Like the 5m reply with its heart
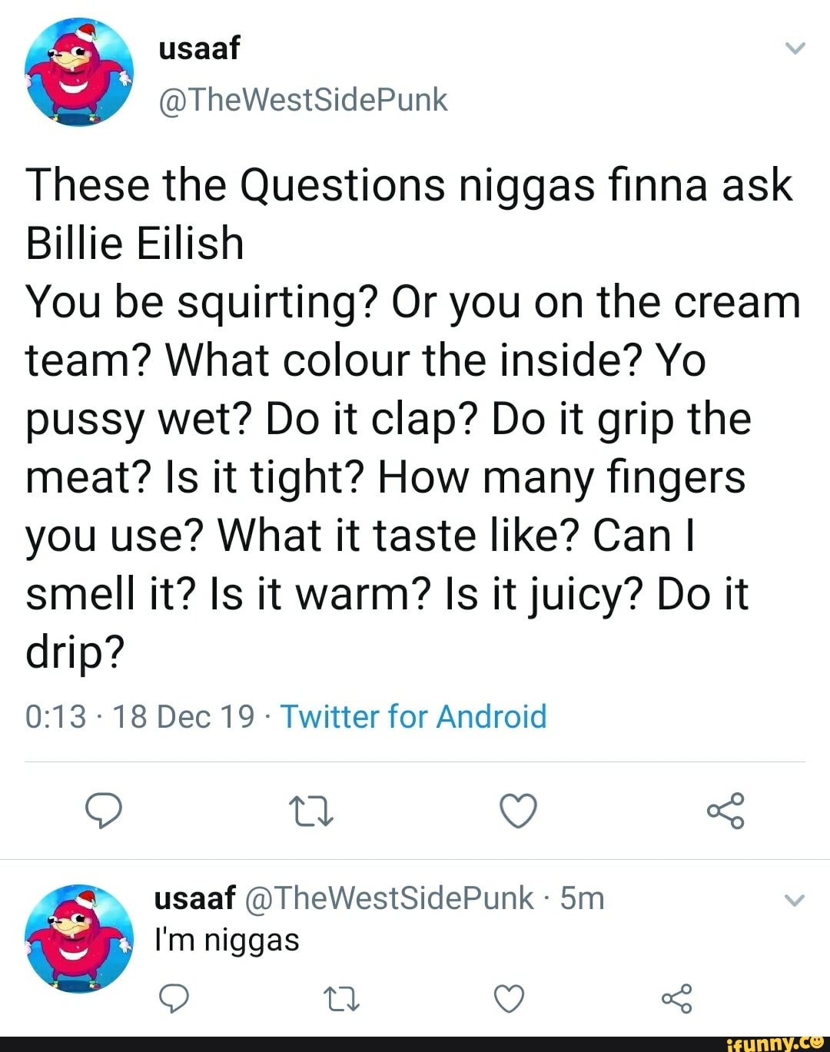 pyautogui.click(x=509, y=998)
